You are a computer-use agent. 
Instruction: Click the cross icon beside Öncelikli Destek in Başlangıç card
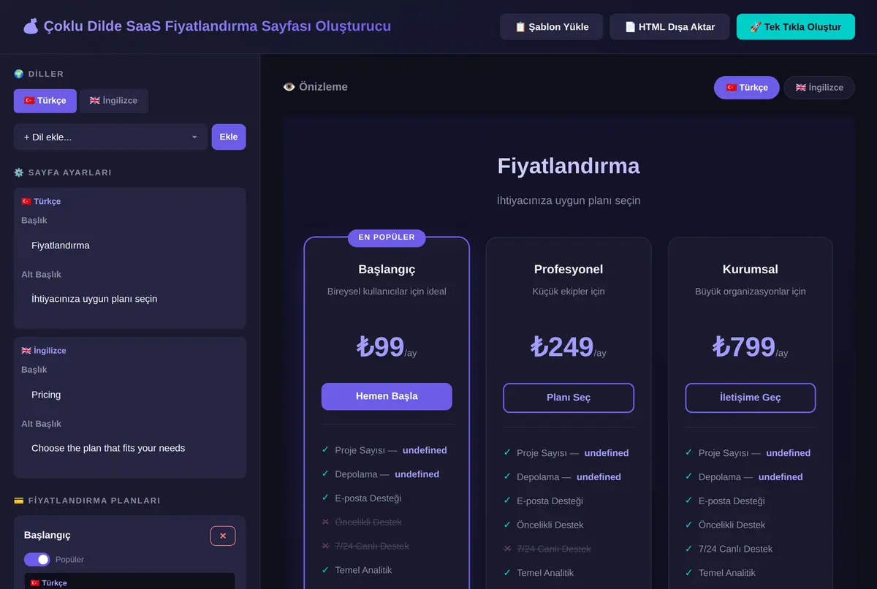(325, 522)
